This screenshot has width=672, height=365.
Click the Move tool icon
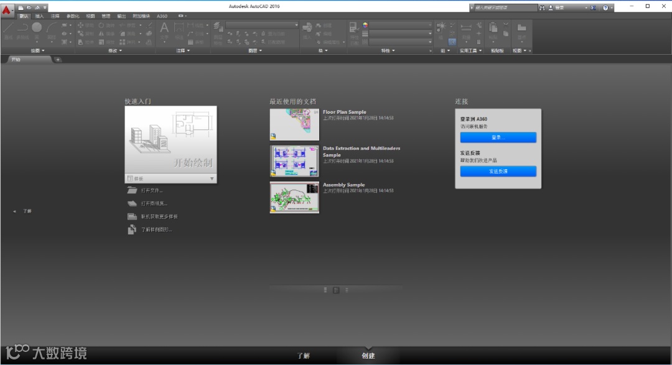(x=80, y=25)
